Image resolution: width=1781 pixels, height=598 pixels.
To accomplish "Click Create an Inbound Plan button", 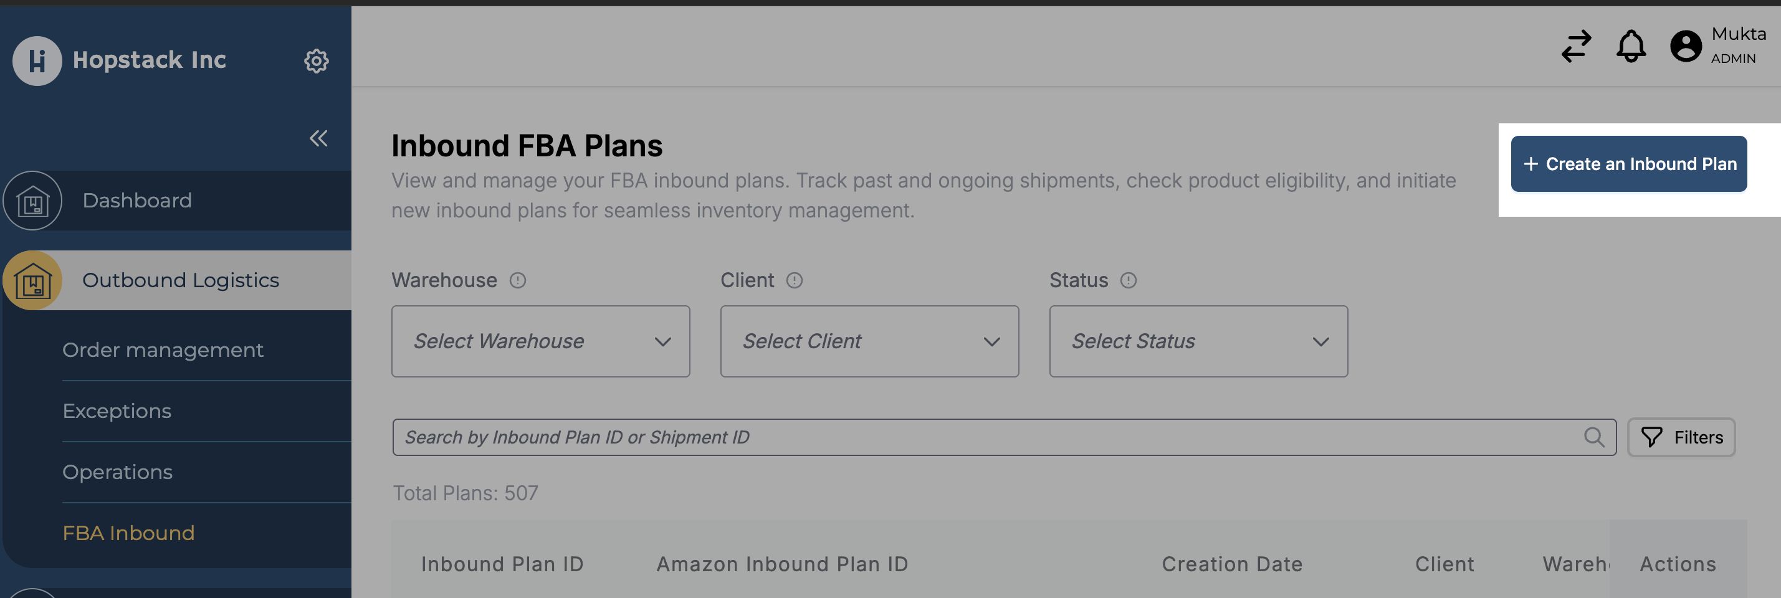I will pos(1629,164).
